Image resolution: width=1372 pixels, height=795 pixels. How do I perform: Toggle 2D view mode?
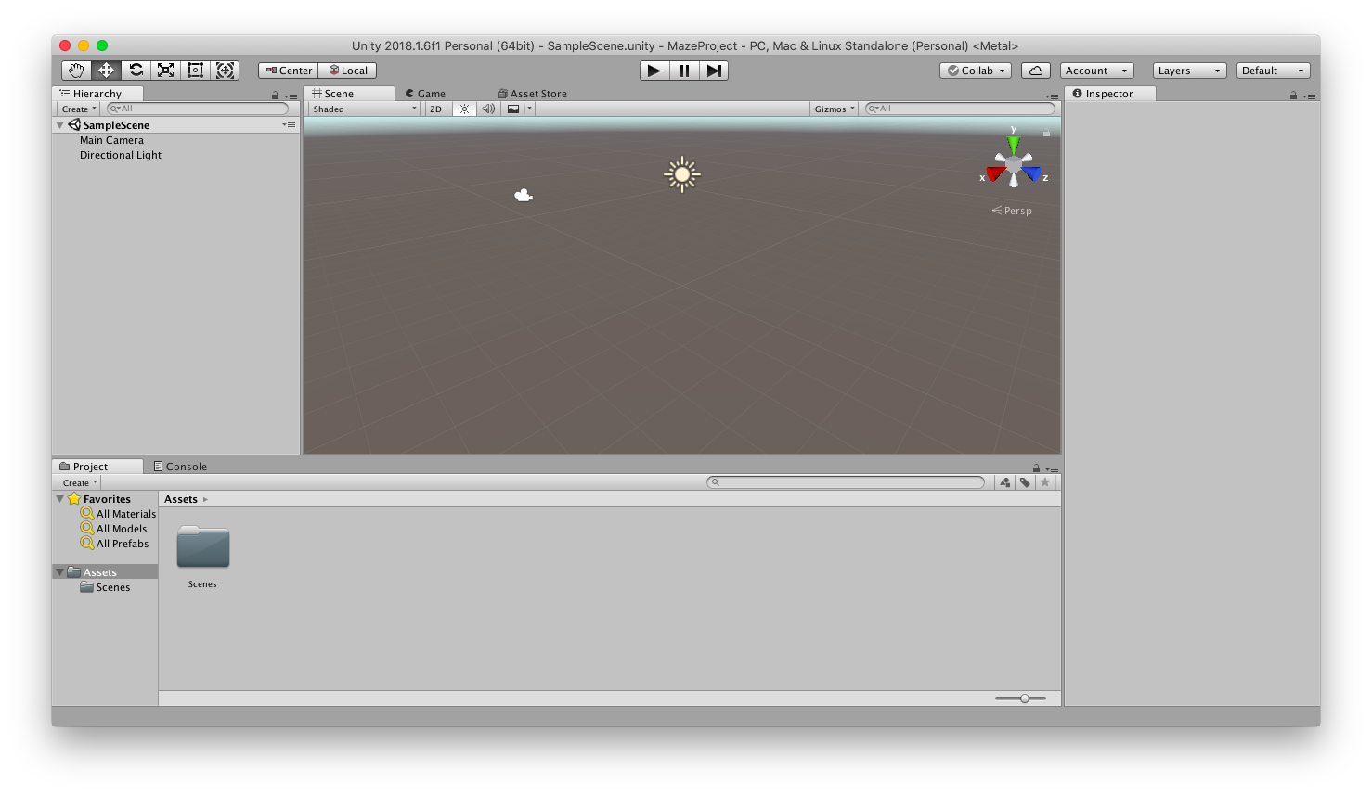pos(435,109)
